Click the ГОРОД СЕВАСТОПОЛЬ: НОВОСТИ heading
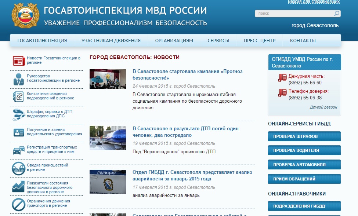Viewport: 358px width, 216px height. point(134,57)
